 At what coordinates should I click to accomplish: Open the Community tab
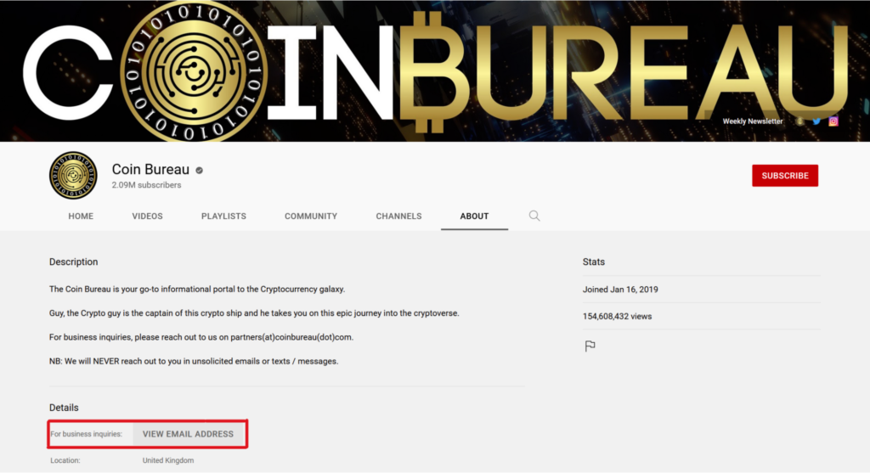(x=311, y=217)
